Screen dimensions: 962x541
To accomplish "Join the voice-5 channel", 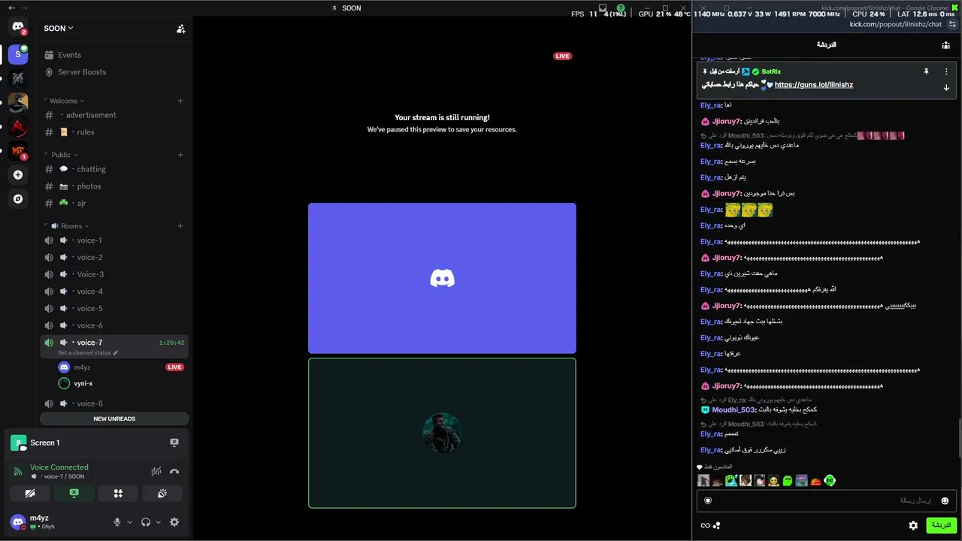I will [114, 309].
